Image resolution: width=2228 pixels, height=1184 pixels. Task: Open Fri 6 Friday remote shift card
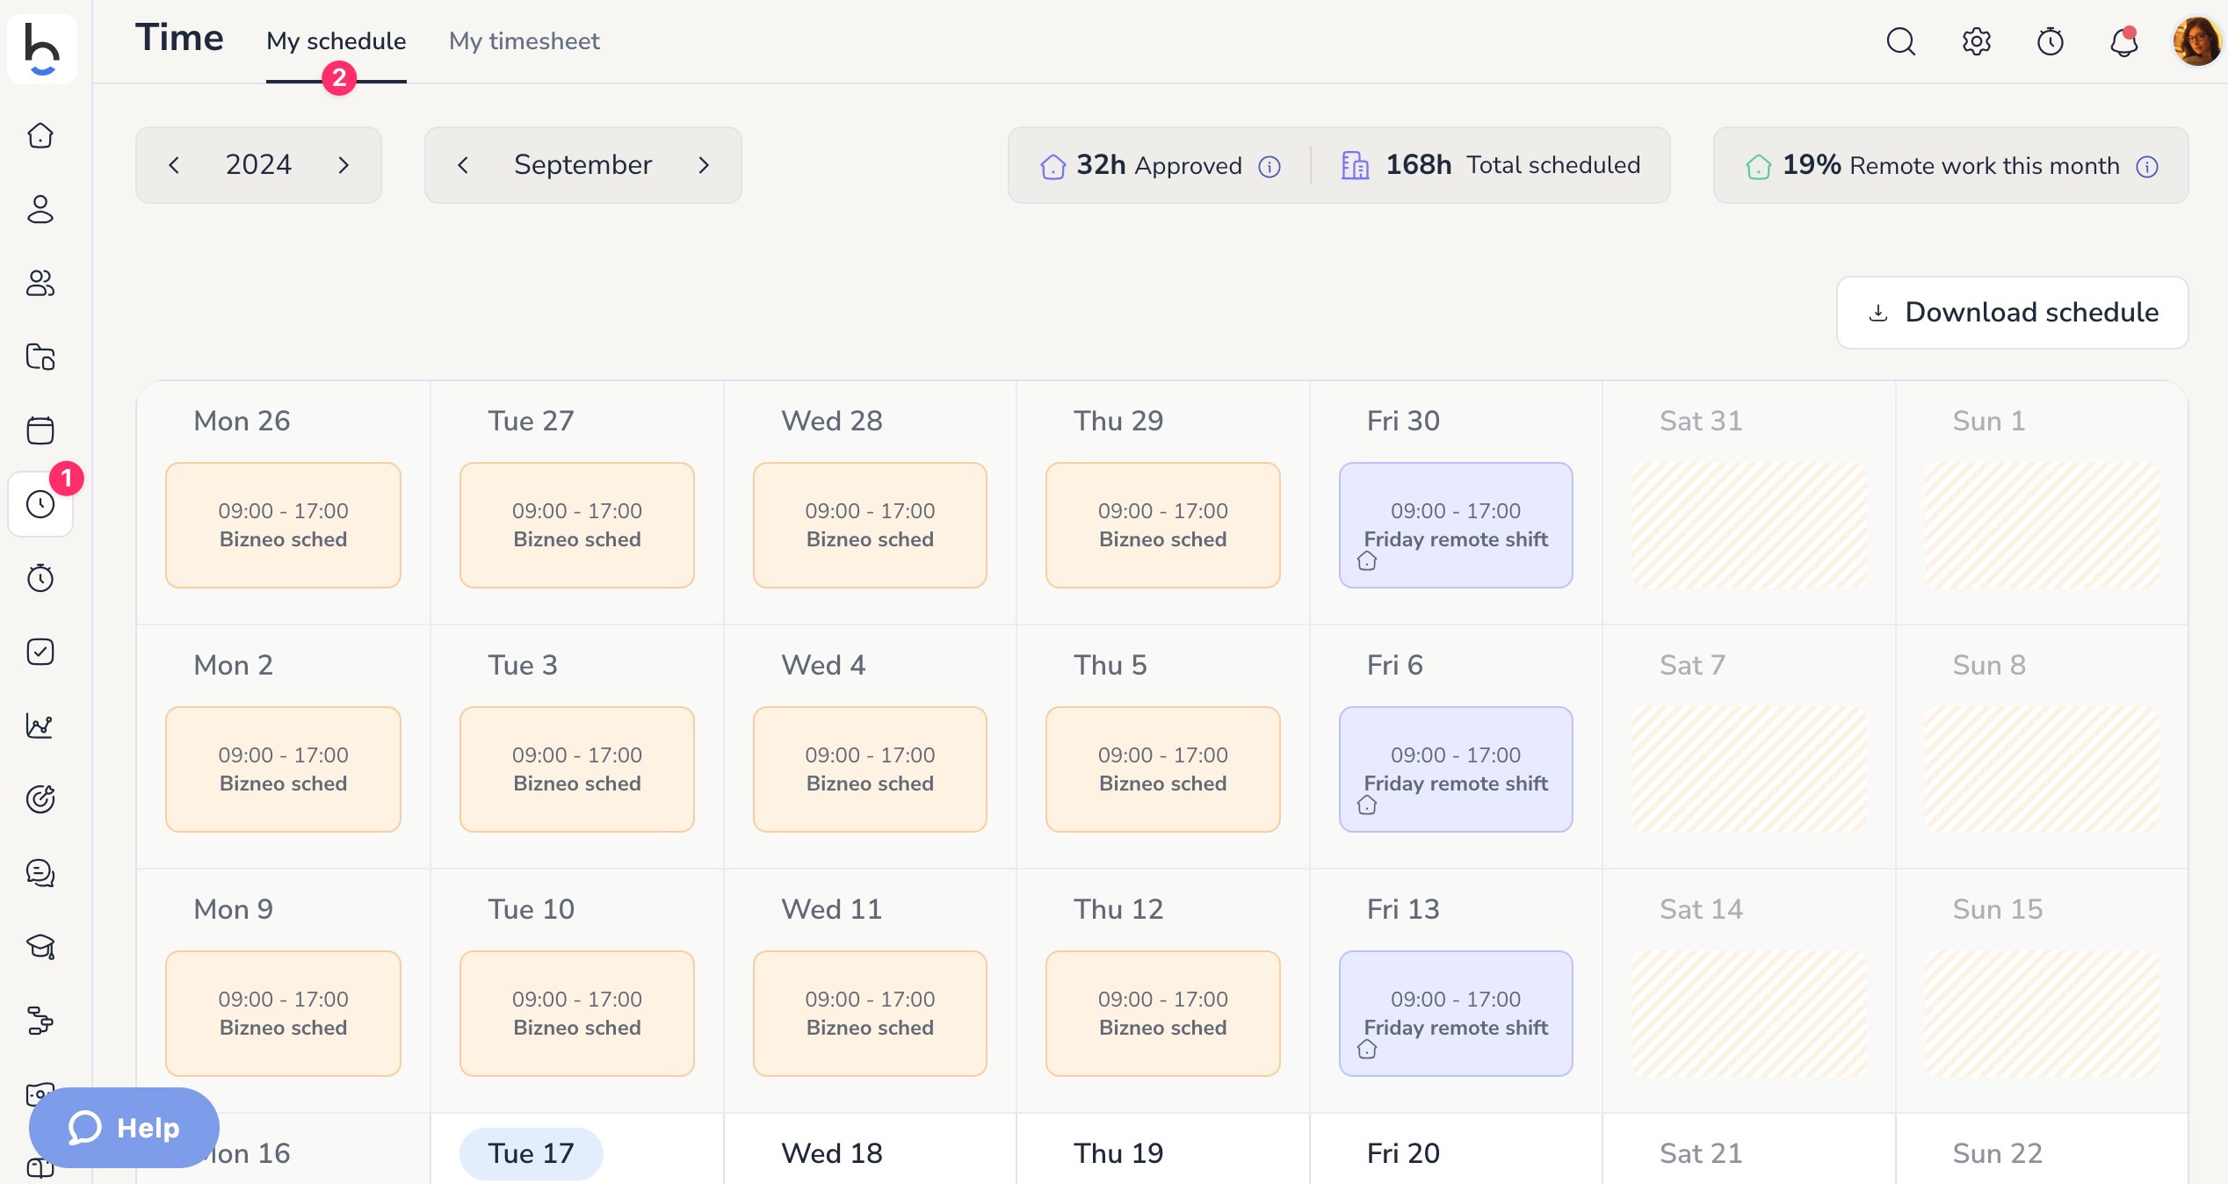(x=1456, y=769)
